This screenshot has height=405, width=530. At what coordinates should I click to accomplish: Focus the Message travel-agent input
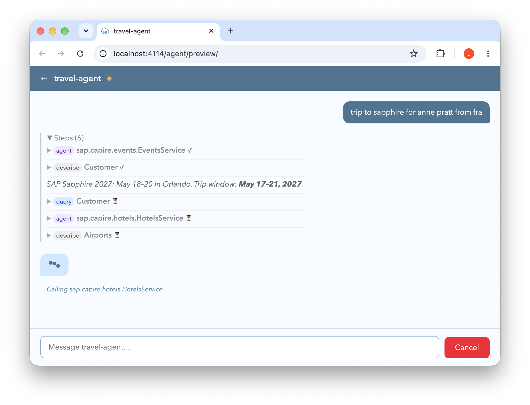240,347
